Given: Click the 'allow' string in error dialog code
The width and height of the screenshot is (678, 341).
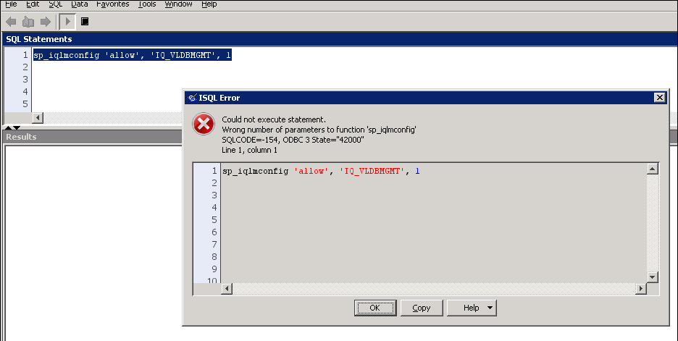Looking at the screenshot, I should coord(311,171).
